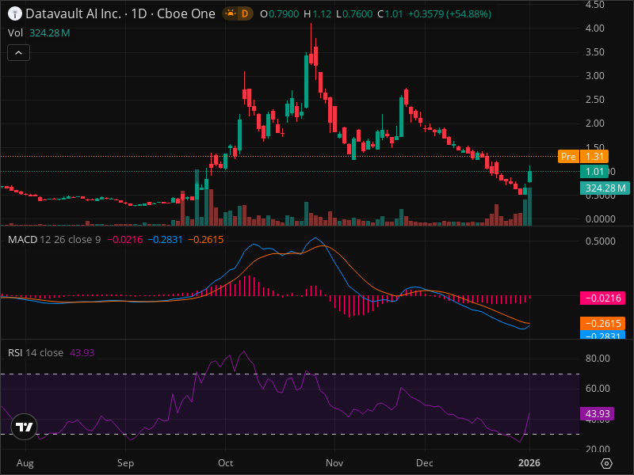Open chart settings gear at bottom right
Screen dimensions: 634x475
click(x=606, y=463)
